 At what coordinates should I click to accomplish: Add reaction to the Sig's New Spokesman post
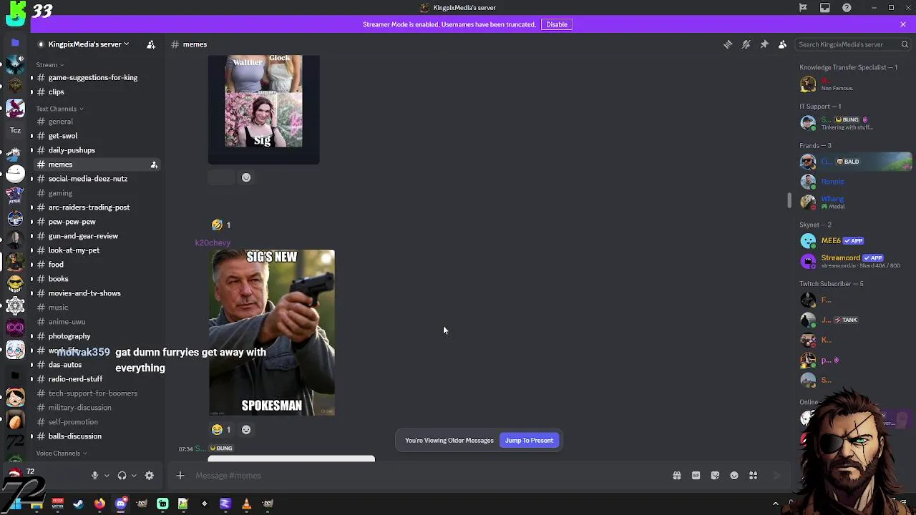coord(246,430)
